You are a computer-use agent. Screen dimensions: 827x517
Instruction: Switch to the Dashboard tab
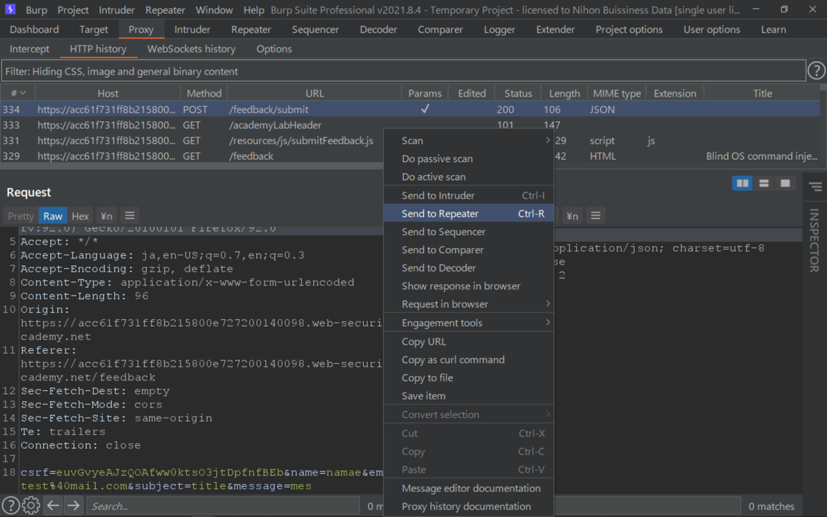(34, 30)
